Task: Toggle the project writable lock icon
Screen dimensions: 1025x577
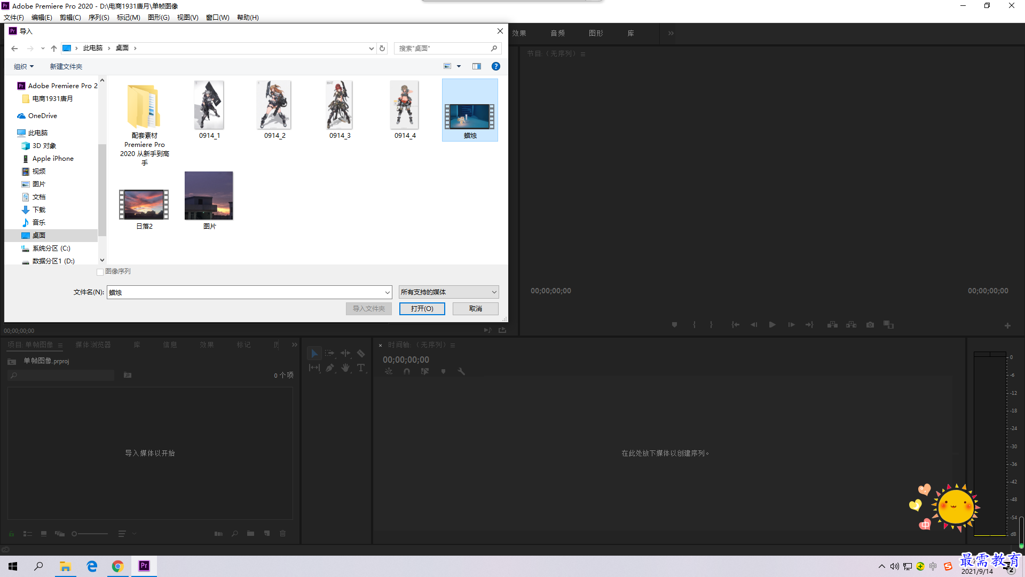Action: pyautogui.click(x=11, y=534)
